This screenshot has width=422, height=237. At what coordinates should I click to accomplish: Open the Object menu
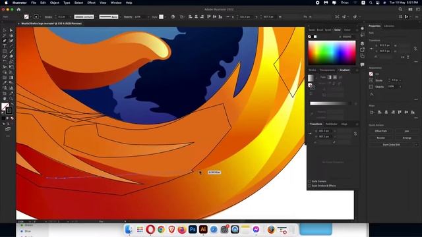click(x=54, y=3)
